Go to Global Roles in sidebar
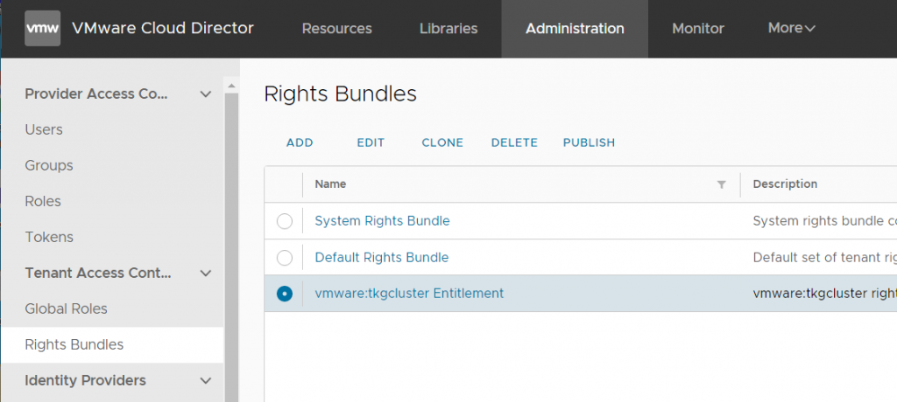The height and width of the screenshot is (402, 897). [x=66, y=308]
